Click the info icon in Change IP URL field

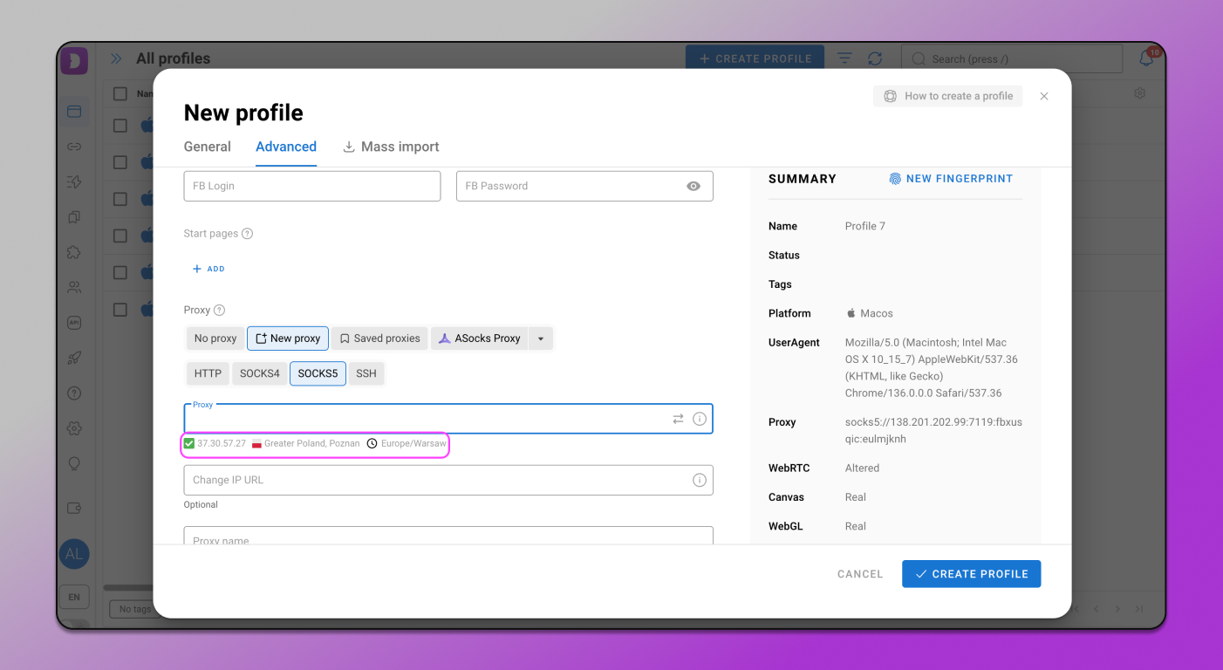point(700,480)
